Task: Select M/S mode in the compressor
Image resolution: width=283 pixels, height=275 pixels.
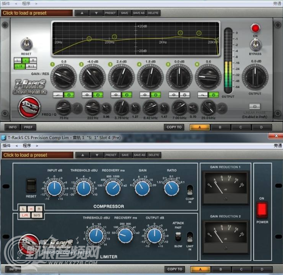Action: pos(37,215)
